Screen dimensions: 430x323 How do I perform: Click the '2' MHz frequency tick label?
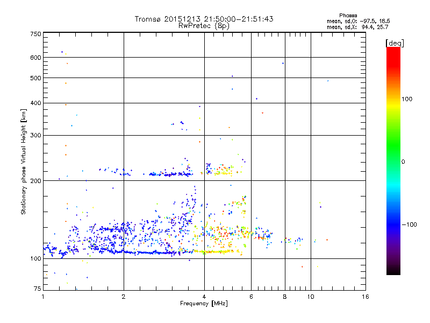click(x=124, y=297)
